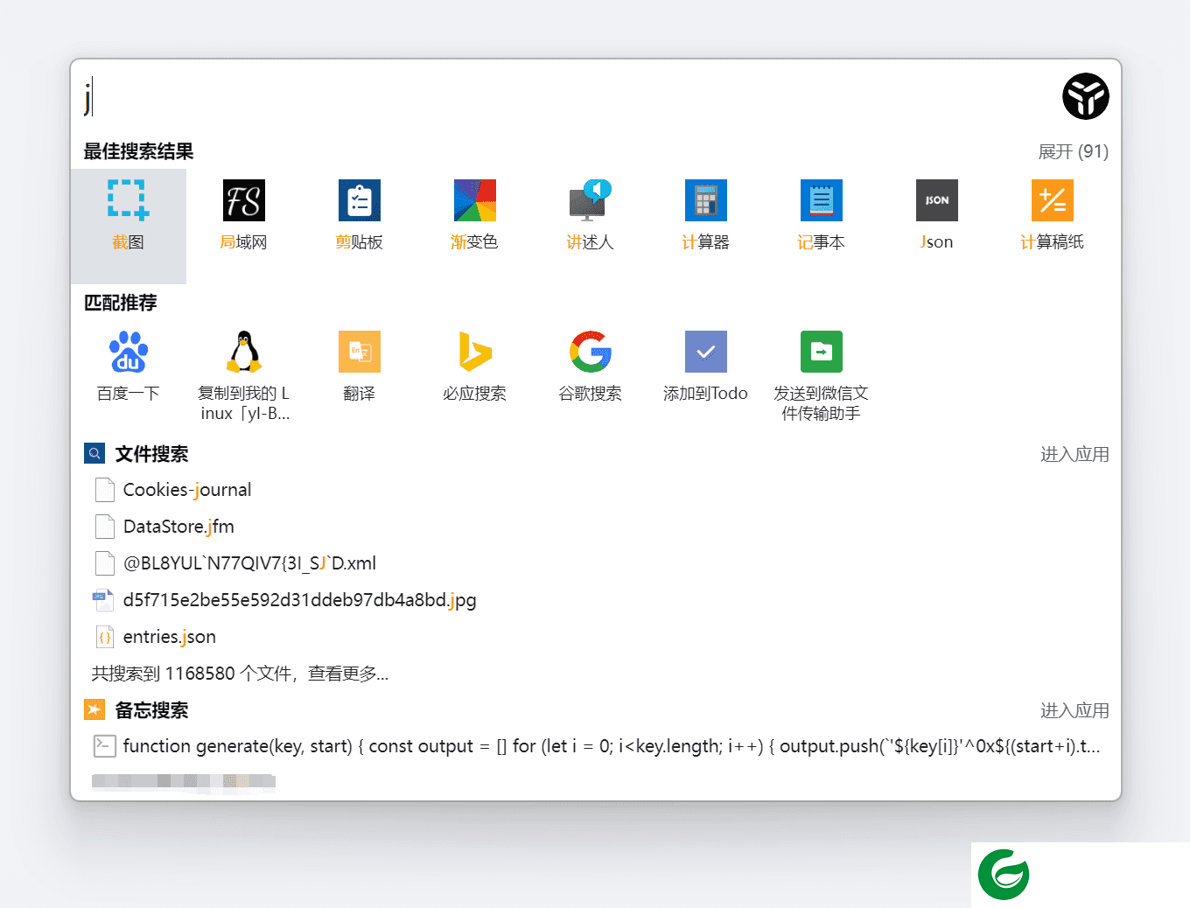Click the 文件搜索 magnifier icon
Image resolution: width=1190 pixels, height=908 pixels.
click(x=94, y=453)
